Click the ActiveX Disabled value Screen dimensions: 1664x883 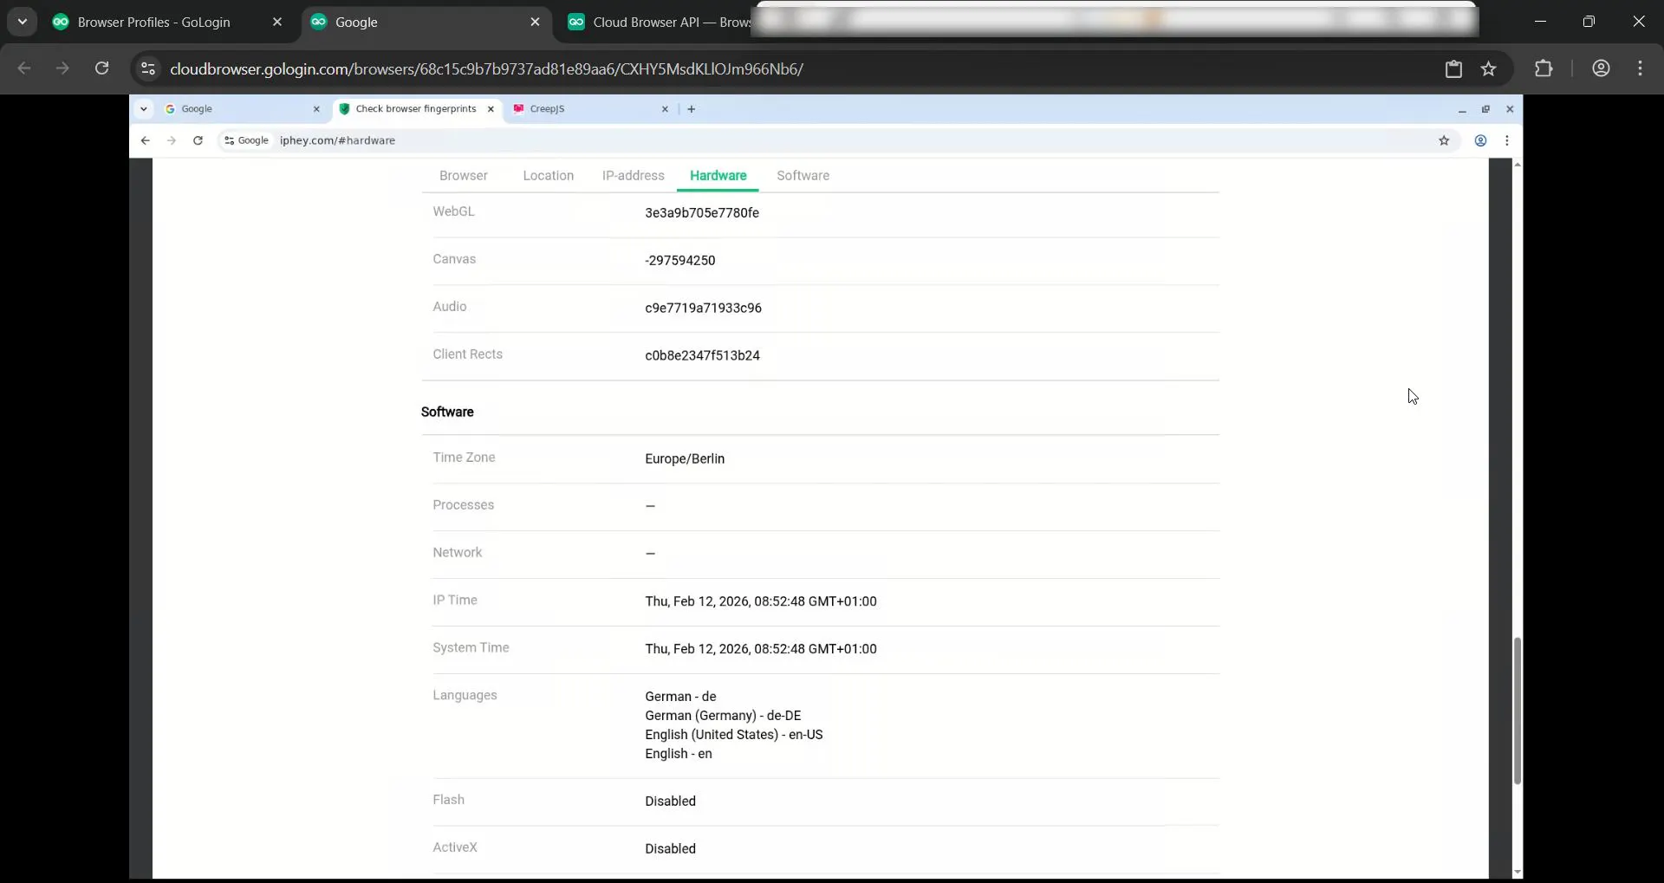[x=670, y=848]
